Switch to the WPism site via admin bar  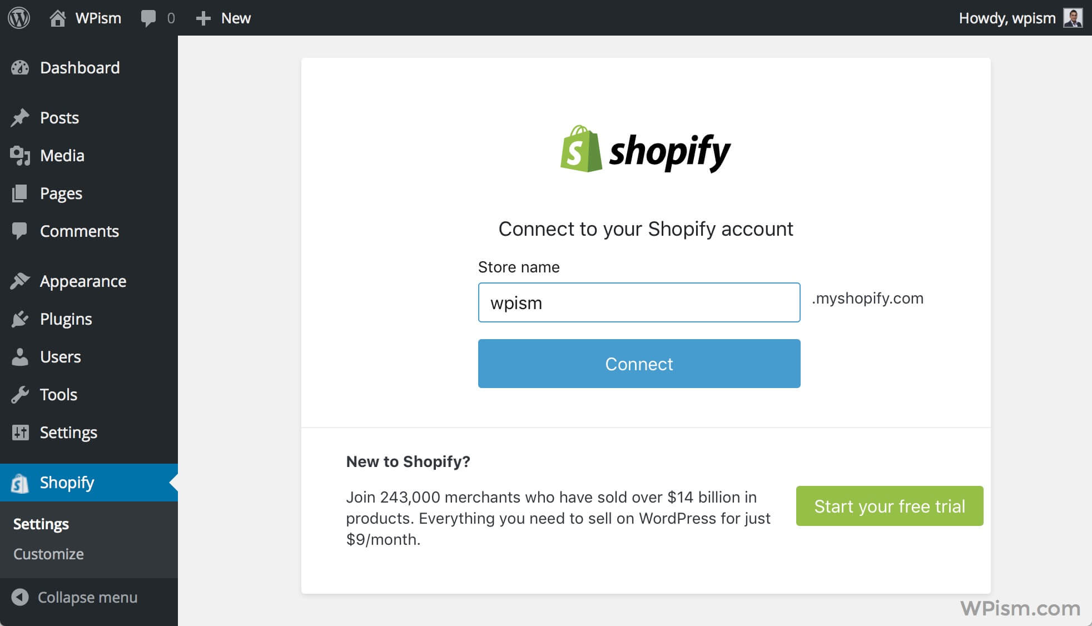84,17
